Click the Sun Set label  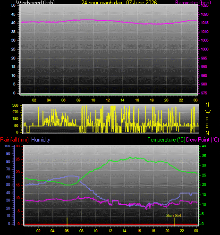pyautogui.click(x=174, y=215)
